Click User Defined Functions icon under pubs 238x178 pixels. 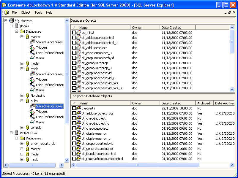(33, 117)
